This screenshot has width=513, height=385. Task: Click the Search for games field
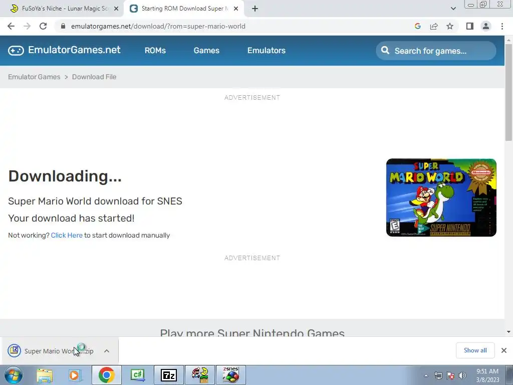(436, 51)
